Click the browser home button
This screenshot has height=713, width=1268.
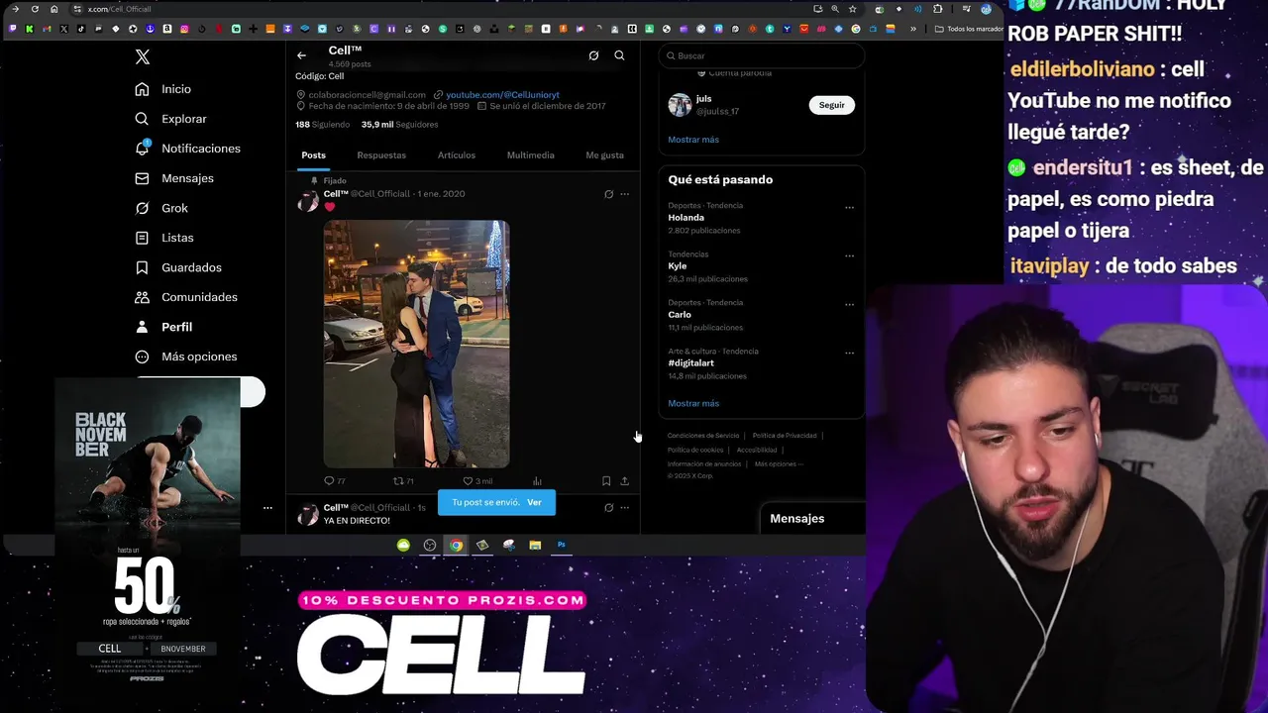click(x=53, y=9)
